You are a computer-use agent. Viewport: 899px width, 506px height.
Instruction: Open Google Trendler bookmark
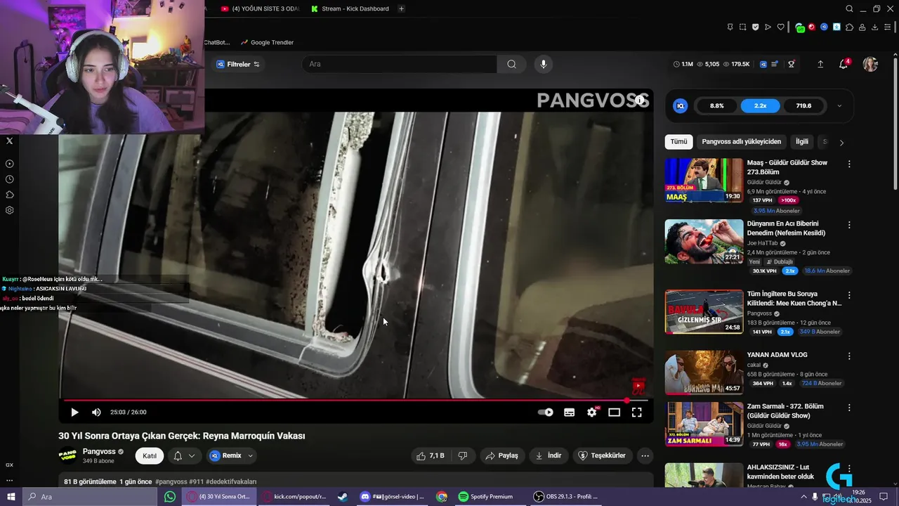(x=267, y=42)
